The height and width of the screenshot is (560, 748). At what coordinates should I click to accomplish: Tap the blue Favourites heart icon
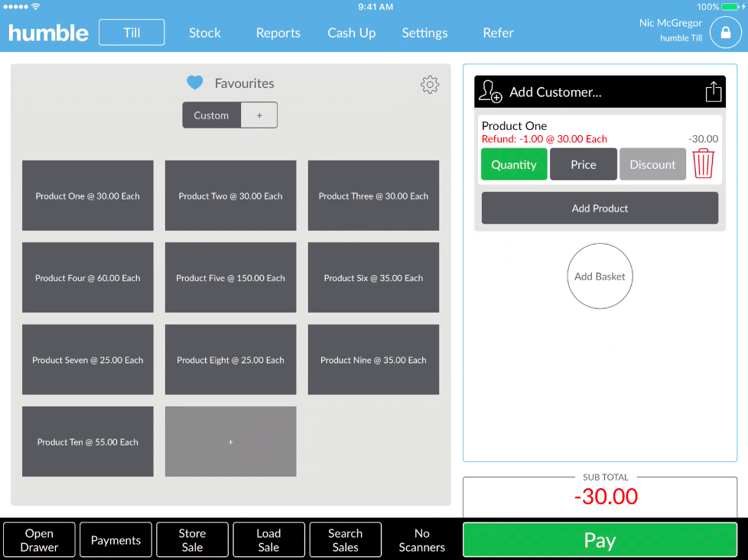tap(194, 83)
